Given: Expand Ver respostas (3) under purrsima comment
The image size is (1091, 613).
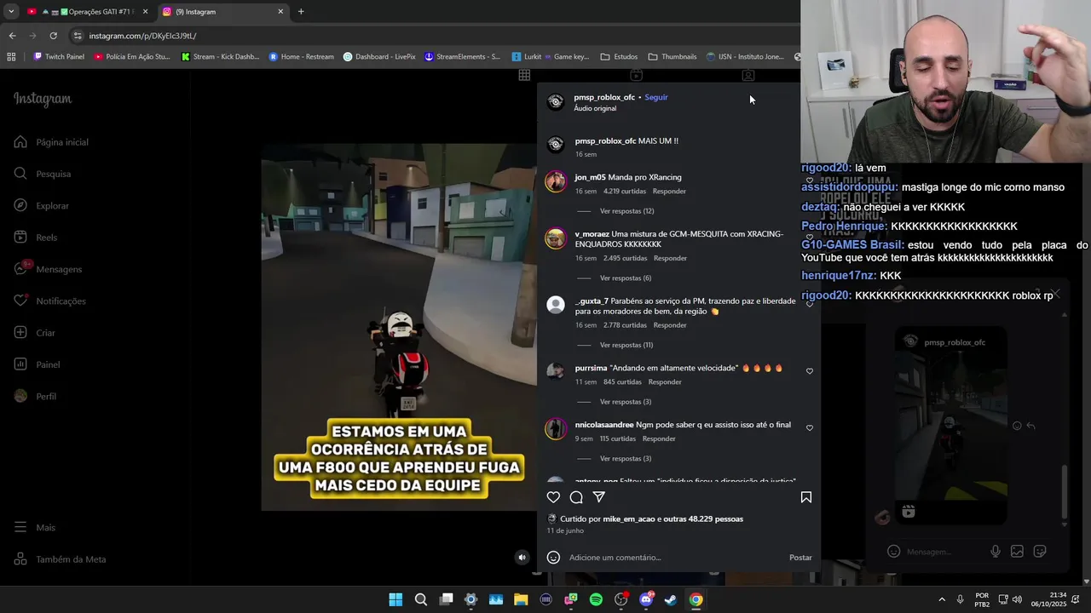Looking at the screenshot, I should click(626, 402).
